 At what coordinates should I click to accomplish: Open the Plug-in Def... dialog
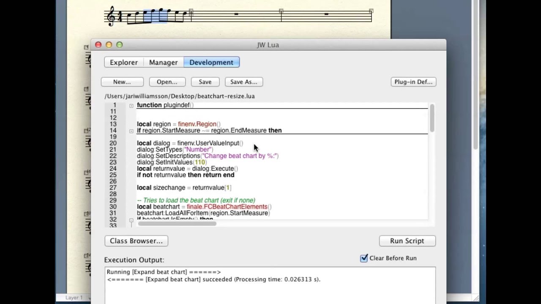click(413, 82)
